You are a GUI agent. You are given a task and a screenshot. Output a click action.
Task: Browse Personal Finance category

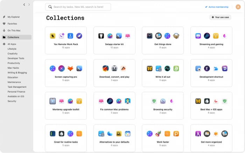coord(16,92)
